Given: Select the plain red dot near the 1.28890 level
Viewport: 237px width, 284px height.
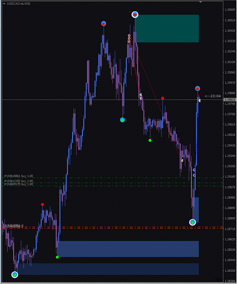Looking at the screenshot, I should [42, 204].
